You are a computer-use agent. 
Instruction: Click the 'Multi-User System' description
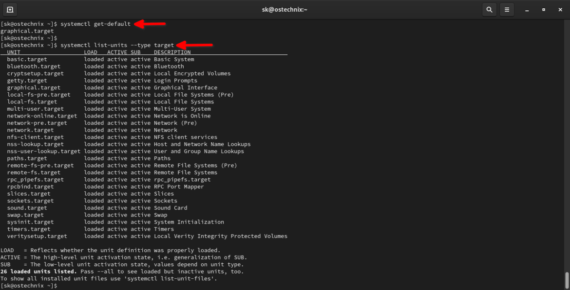(x=182, y=109)
